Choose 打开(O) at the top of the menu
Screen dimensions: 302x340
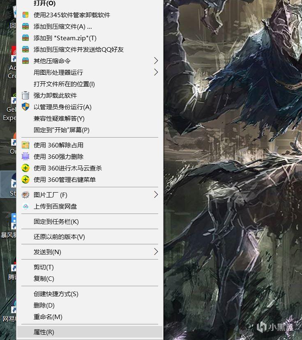[x=90, y=3]
